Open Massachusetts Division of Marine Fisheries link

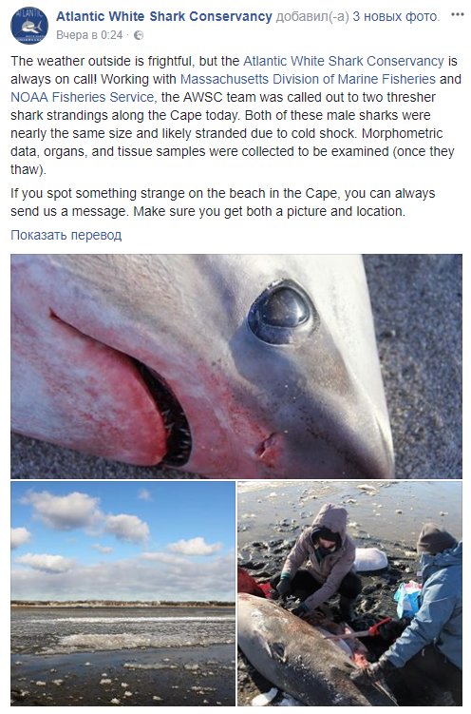pyautogui.click(x=308, y=79)
